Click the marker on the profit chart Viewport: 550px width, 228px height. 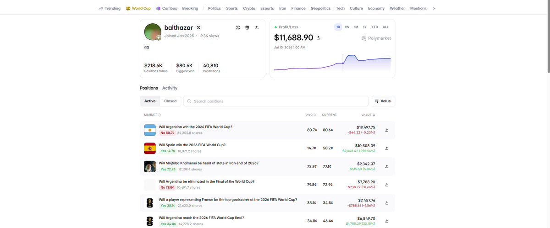click(x=343, y=64)
